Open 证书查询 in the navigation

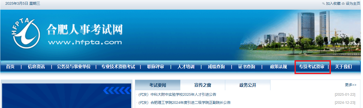[x=246, y=67]
